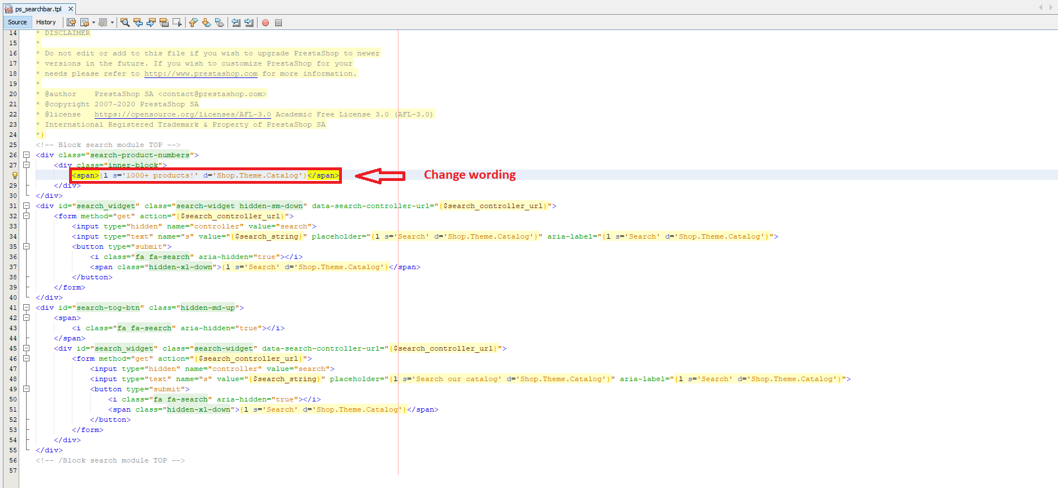Collapse the code fold at line 26
1058x488 pixels.
[26, 155]
